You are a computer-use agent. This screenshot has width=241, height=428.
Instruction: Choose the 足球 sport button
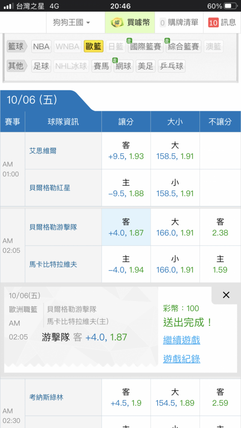(41, 66)
